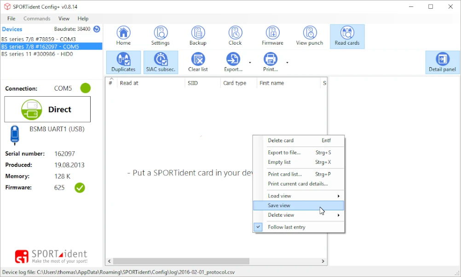Choose Print card list... in context menu
Viewport: 461px width, 277px height.
point(299,174)
